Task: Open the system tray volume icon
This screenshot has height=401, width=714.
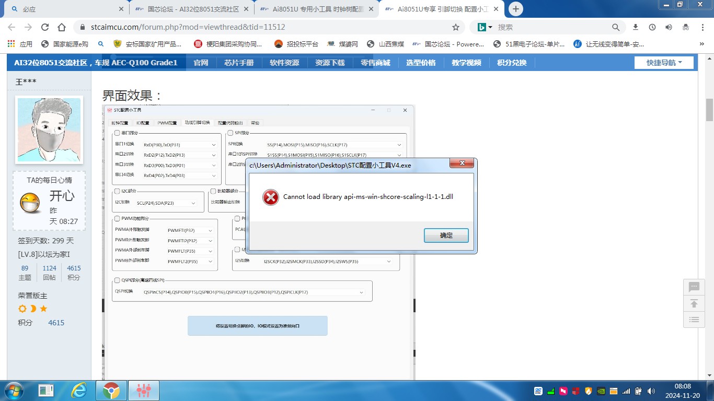Action: coord(651,391)
